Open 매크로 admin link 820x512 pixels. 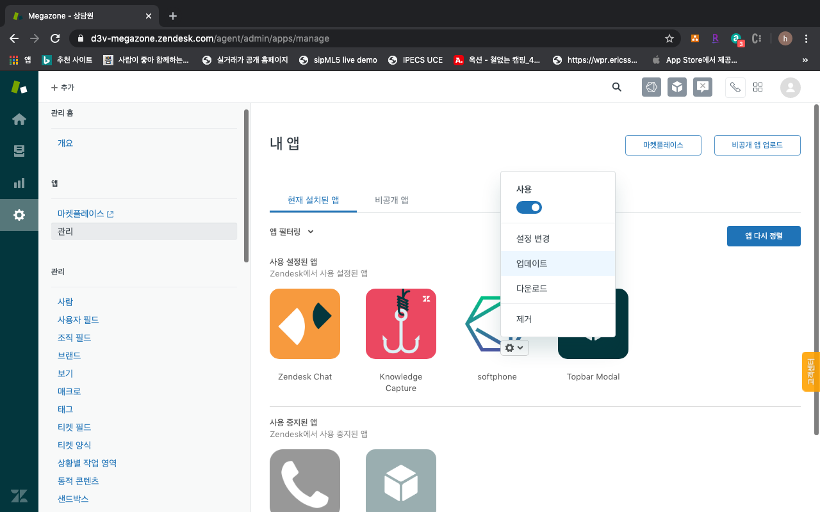pyautogui.click(x=69, y=391)
